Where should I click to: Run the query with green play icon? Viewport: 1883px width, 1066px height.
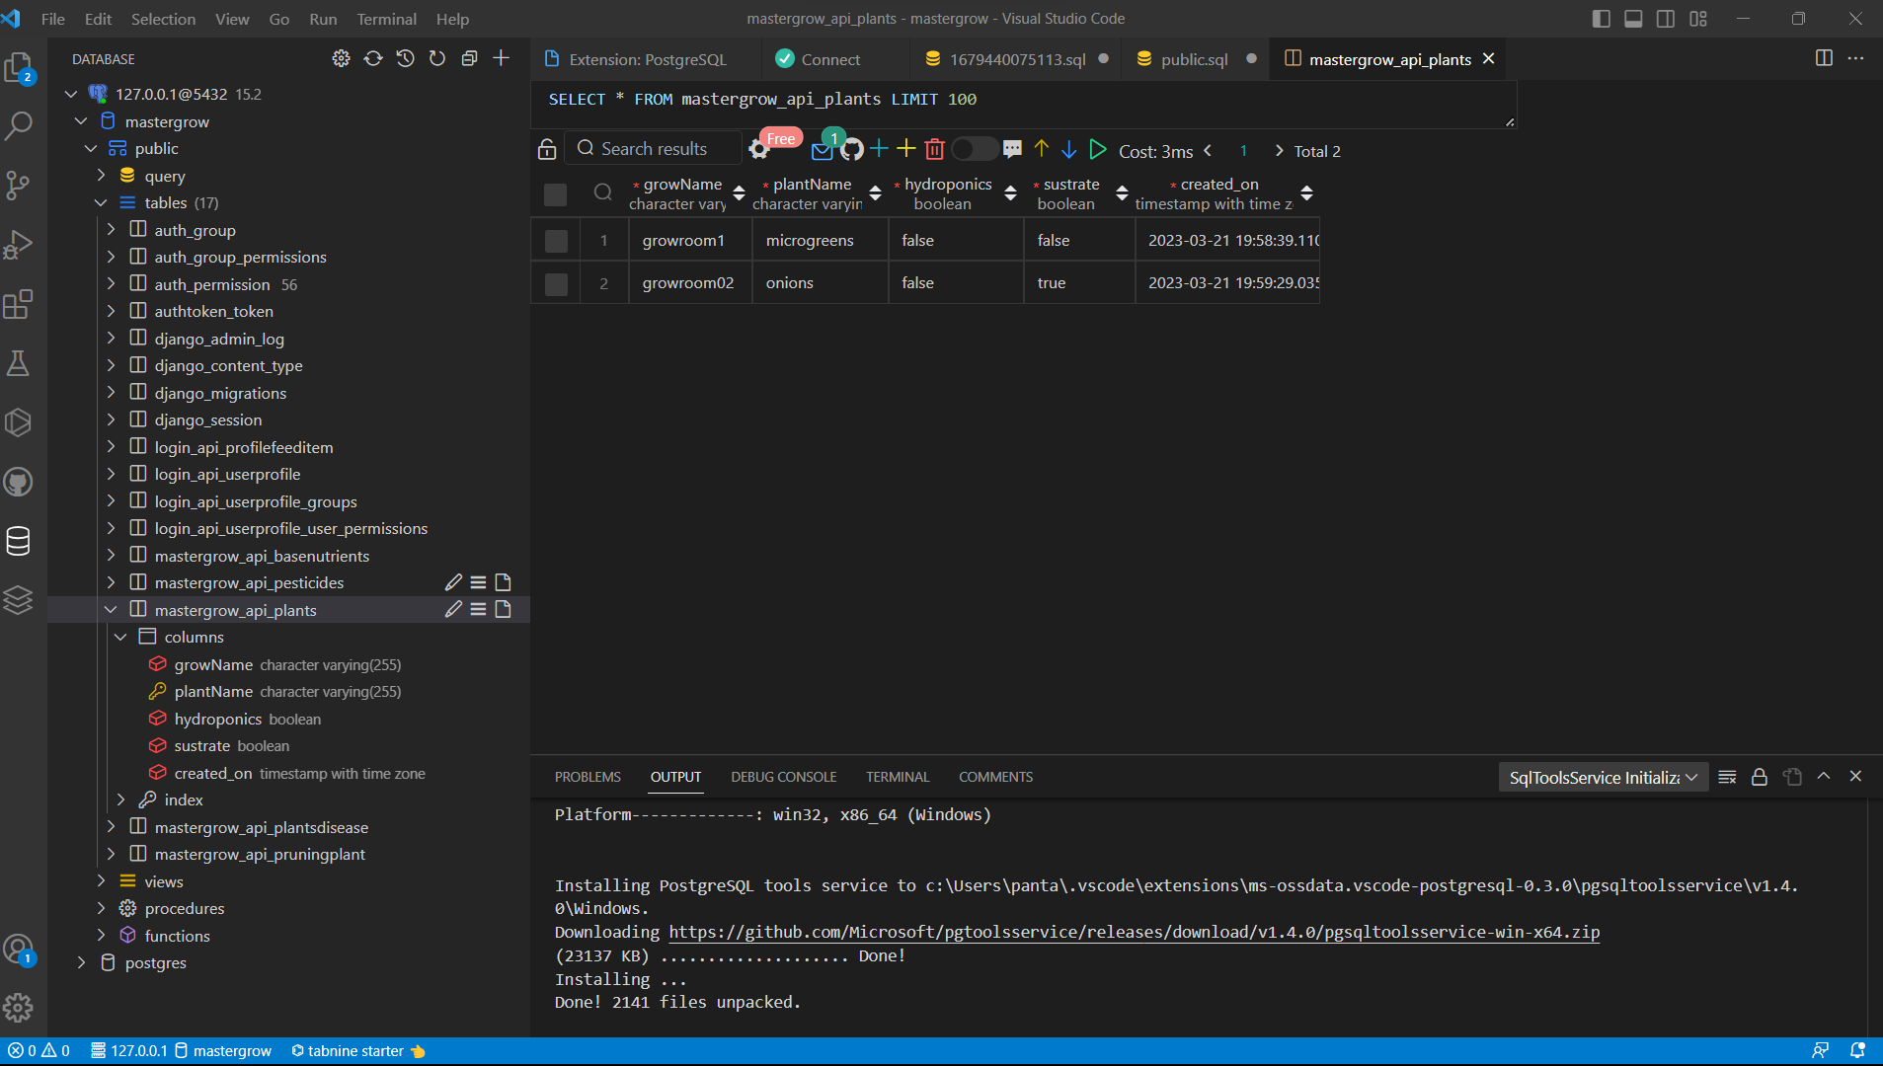(1097, 150)
